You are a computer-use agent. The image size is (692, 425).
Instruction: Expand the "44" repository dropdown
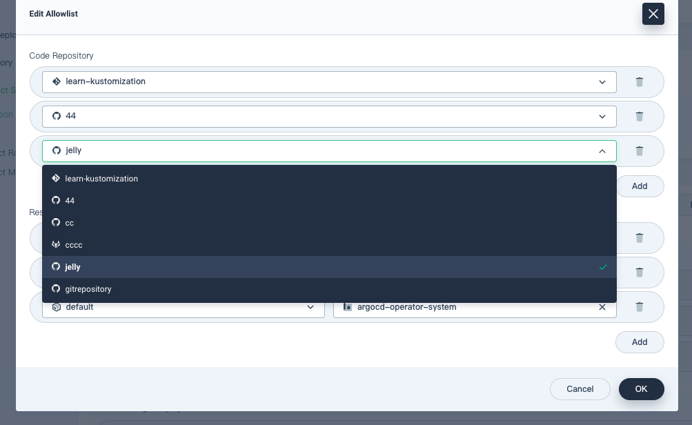pyautogui.click(x=602, y=116)
